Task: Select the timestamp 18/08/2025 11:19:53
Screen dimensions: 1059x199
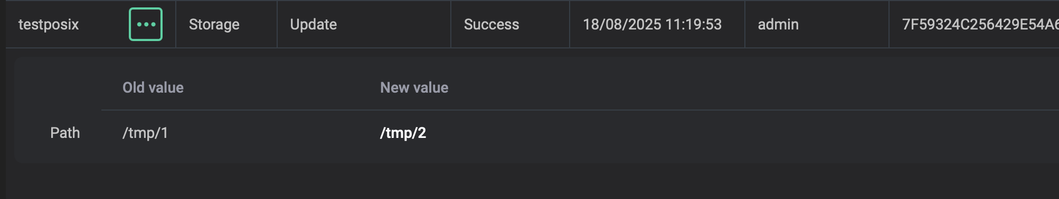Action: [652, 24]
